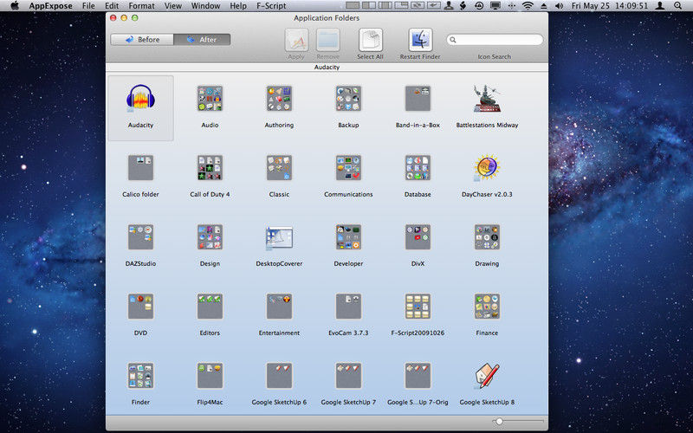
Task: Click the Apply toolbar button
Action: click(296, 44)
